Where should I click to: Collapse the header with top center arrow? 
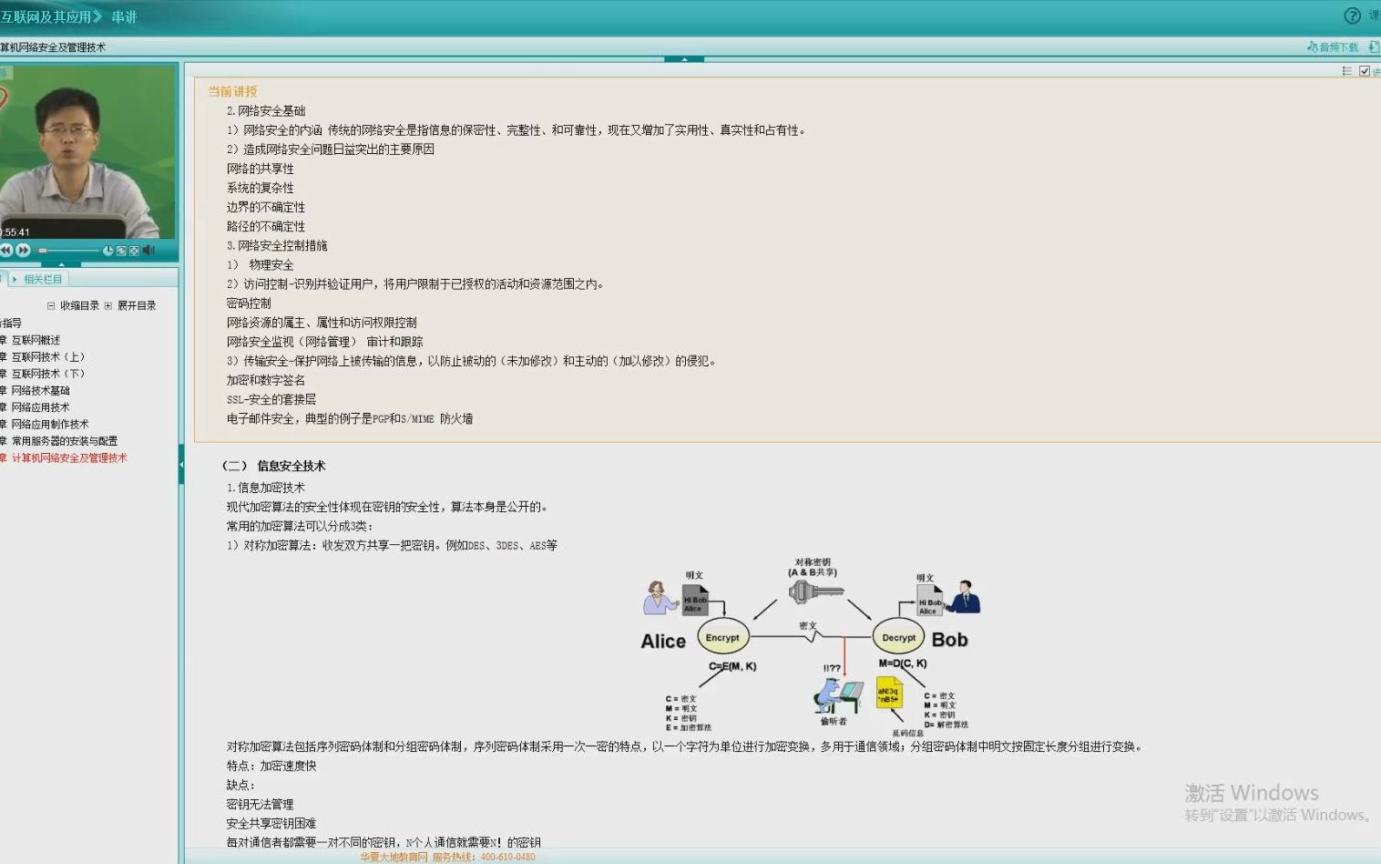pos(684,58)
